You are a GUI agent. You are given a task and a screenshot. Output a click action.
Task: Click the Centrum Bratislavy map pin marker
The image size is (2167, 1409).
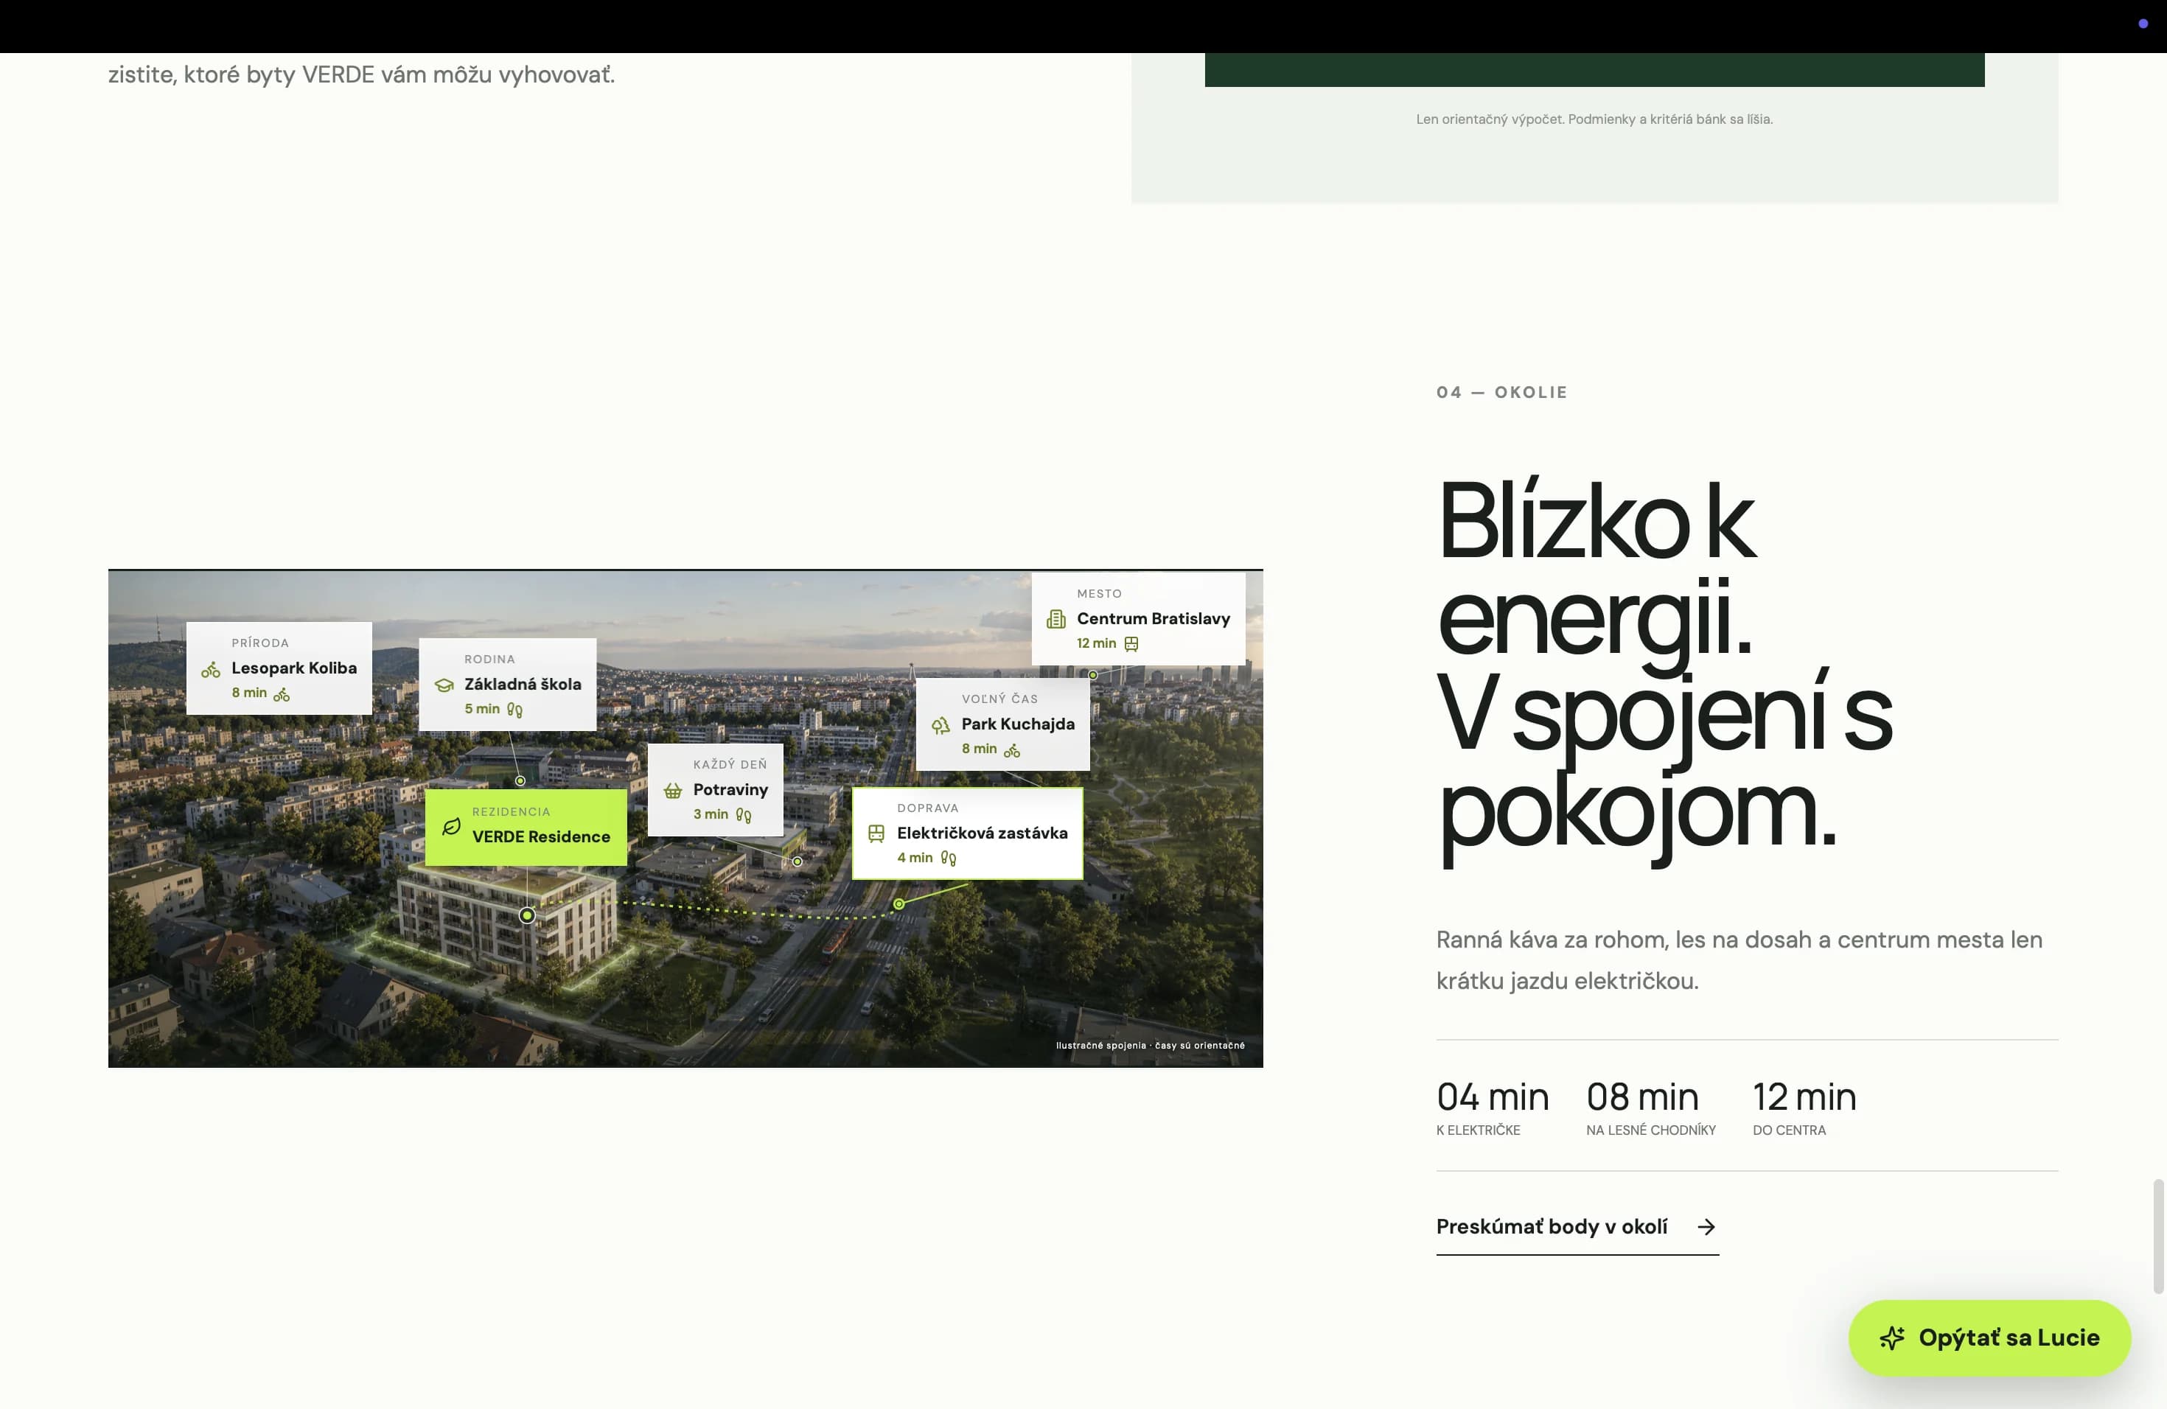coord(1092,675)
